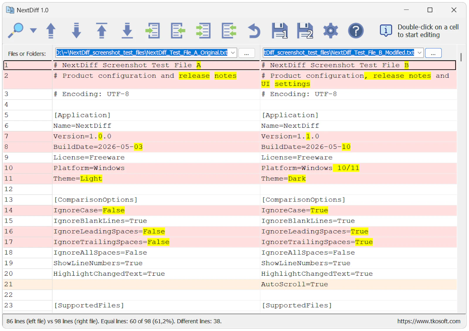The image size is (469, 331).
Task: Click line number 21 cell
Action: tap(28, 284)
